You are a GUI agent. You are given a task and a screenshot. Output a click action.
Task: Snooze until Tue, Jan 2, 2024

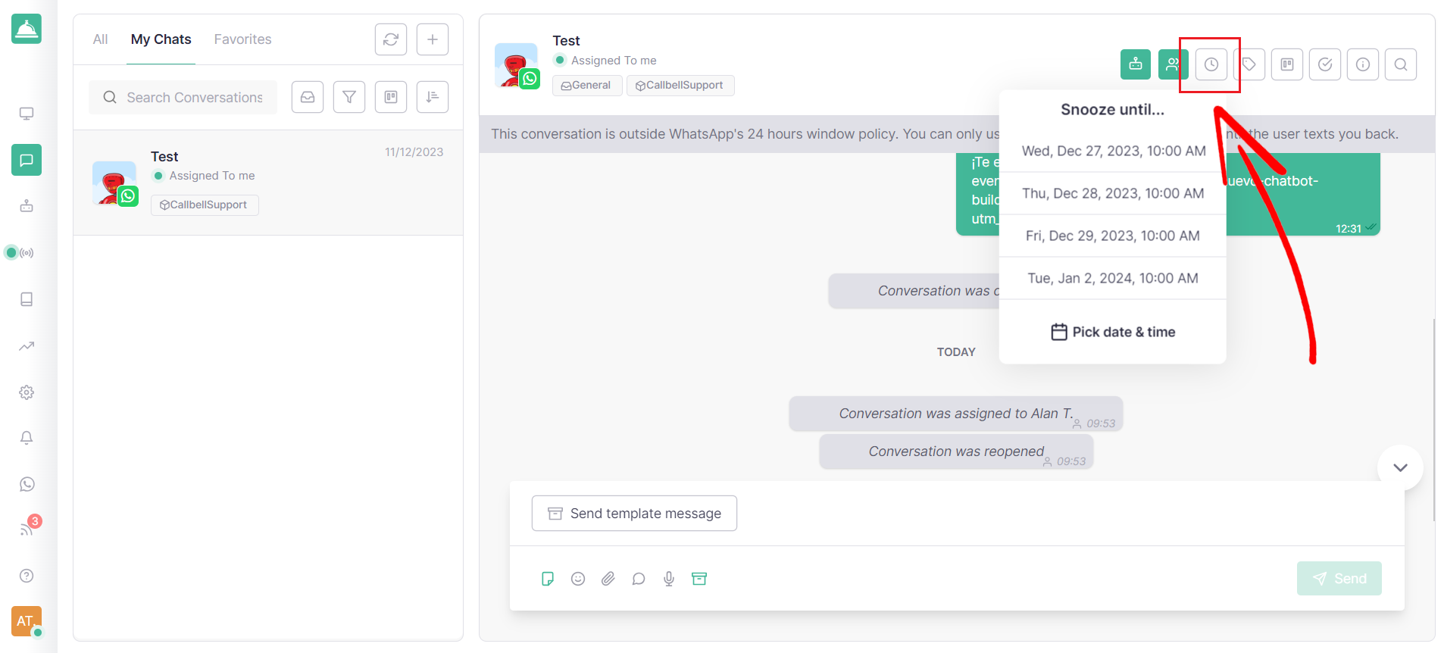point(1113,278)
